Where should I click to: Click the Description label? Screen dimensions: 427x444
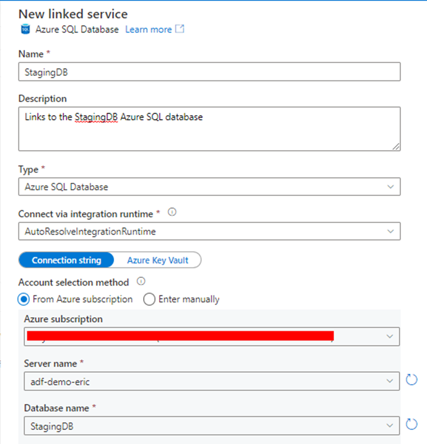pyautogui.click(x=43, y=99)
